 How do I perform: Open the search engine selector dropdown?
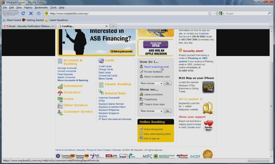pos(221,13)
